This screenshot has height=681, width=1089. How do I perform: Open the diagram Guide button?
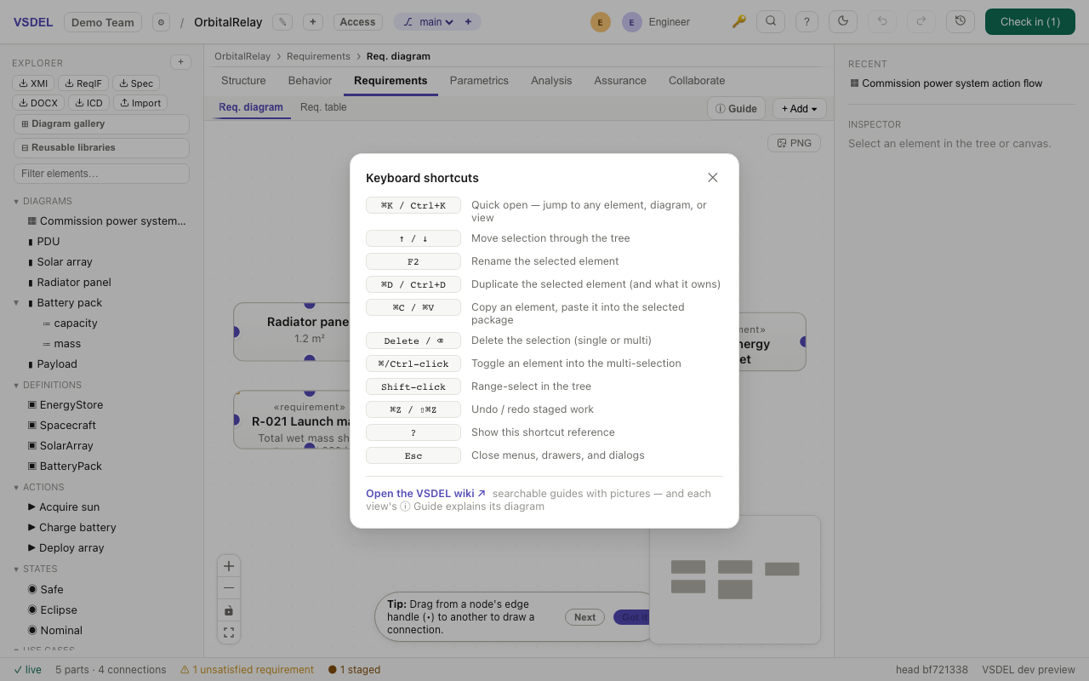(x=736, y=109)
